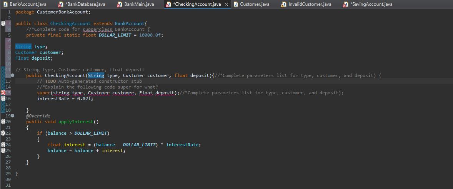Click the SavingAccount.java error file icon
This screenshot has height=189, width=453.
(345, 4)
